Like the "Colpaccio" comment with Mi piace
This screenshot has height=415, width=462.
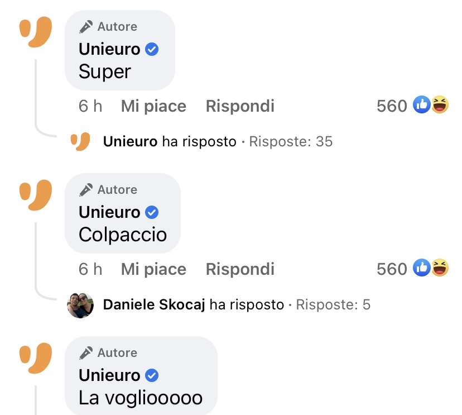pyautogui.click(x=153, y=269)
